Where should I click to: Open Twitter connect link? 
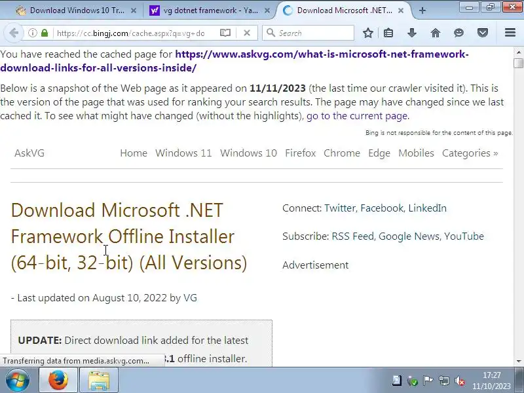[340, 208]
